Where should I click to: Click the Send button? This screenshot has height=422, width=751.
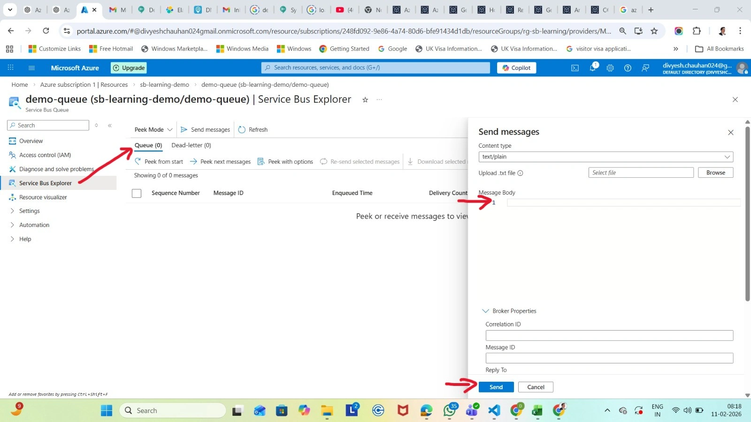click(496, 387)
